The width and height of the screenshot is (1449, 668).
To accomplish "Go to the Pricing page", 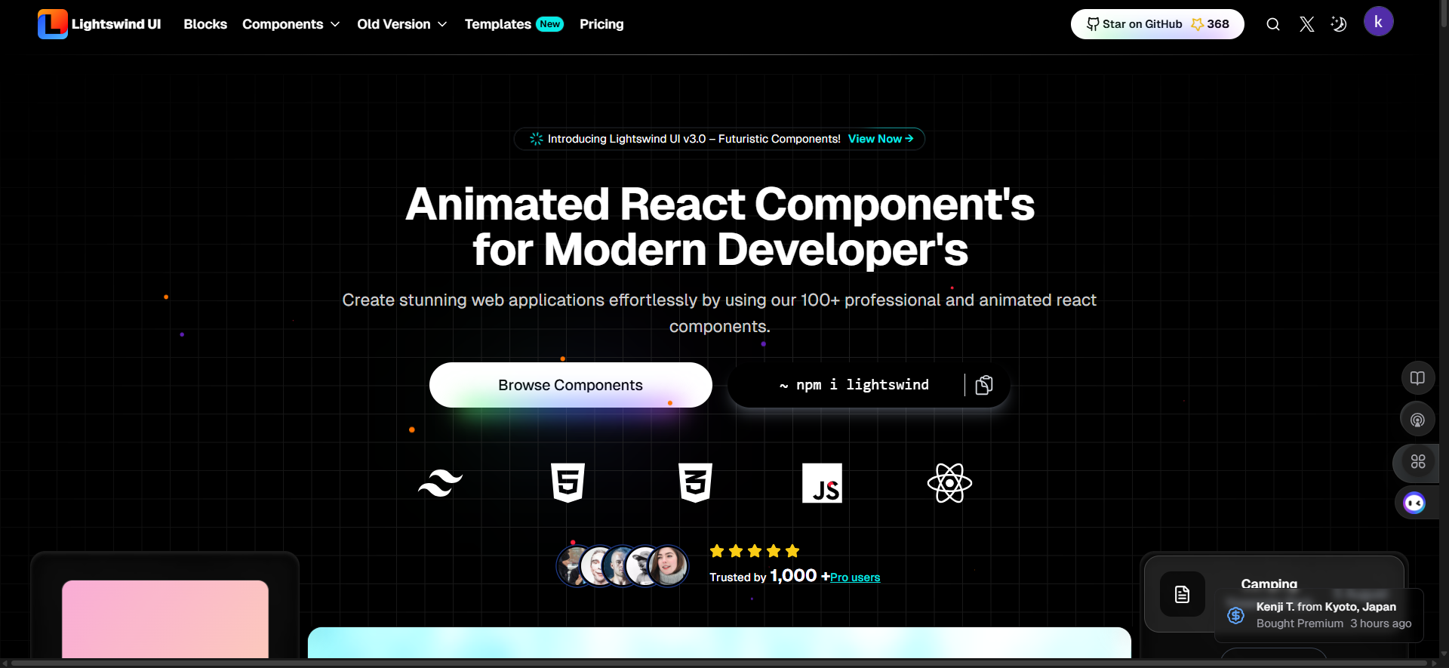I will pyautogui.click(x=601, y=24).
